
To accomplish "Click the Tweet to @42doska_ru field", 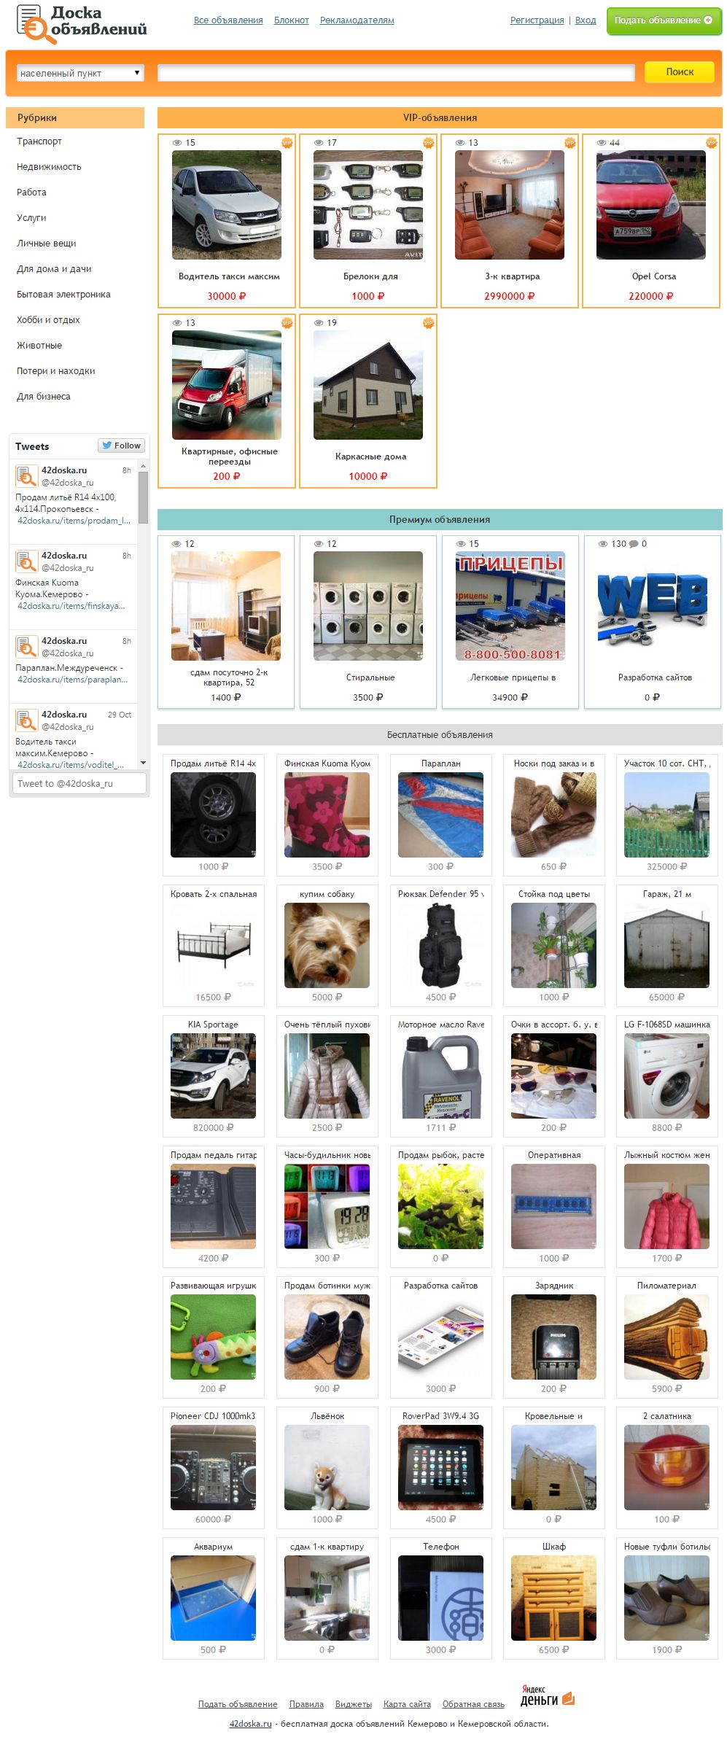I will point(79,784).
